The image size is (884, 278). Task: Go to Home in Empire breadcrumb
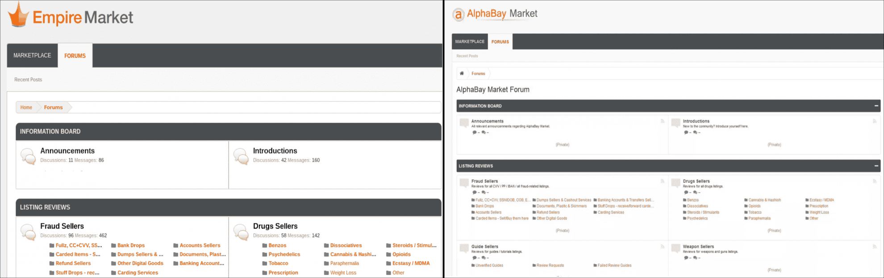tap(26, 108)
